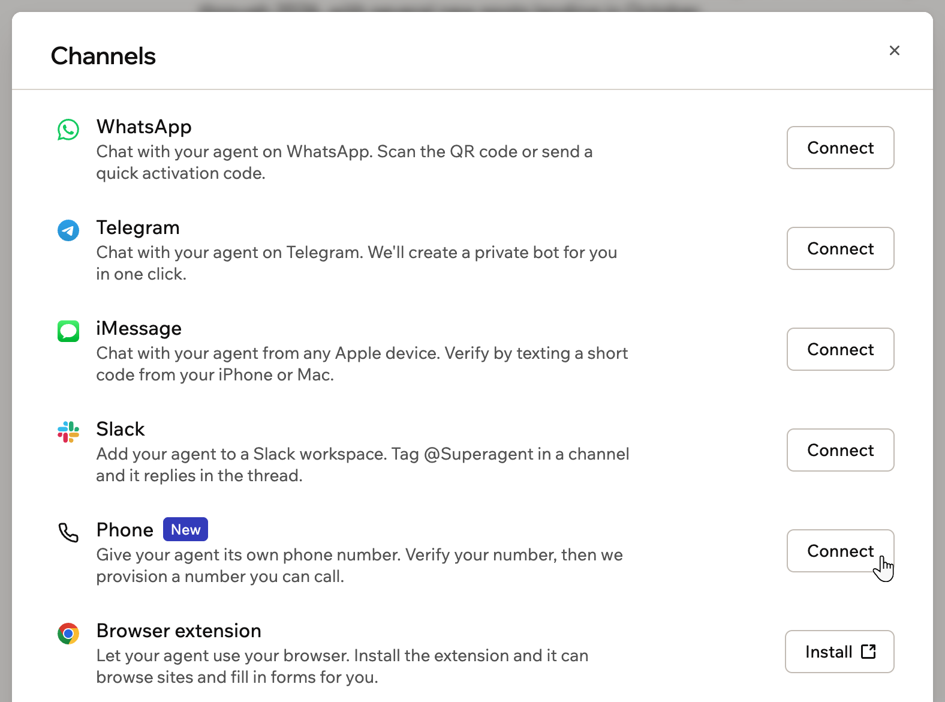Click the WhatsApp logo icon
This screenshot has width=945, height=702.
coord(68,129)
